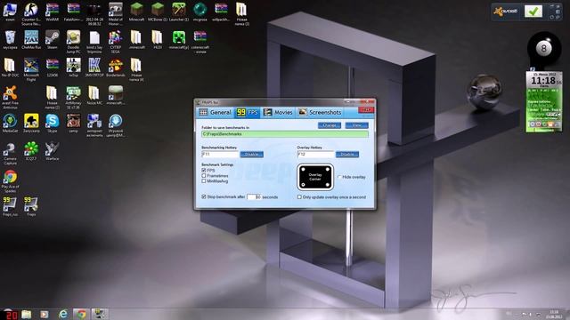Screen dimensions: 570x320
Task: Select top-left overlay corner dot
Action: click(x=303, y=170)
